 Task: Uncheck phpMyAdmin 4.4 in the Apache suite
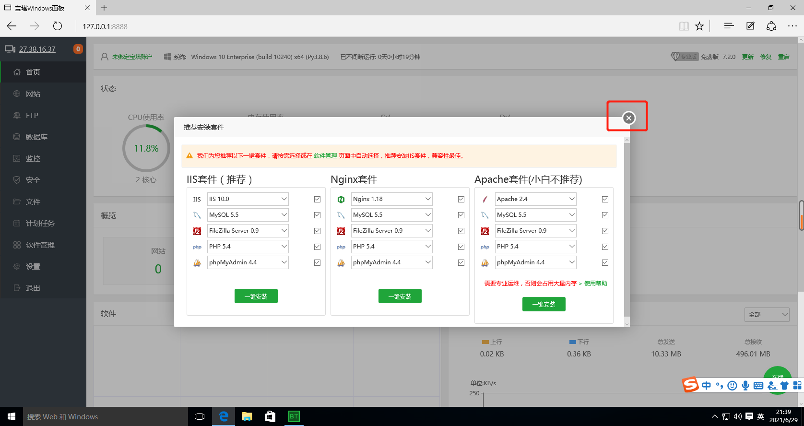[605, 262]
